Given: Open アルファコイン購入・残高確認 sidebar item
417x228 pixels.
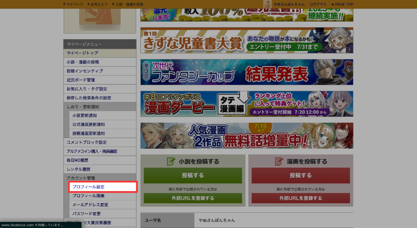Looking at the screenshot, I should (100, 151).
